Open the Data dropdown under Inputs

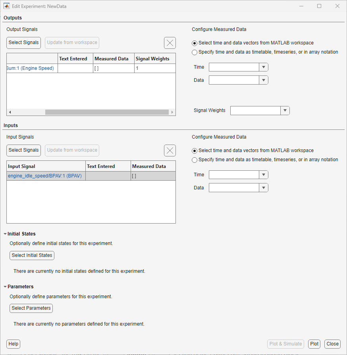[263, 187]
